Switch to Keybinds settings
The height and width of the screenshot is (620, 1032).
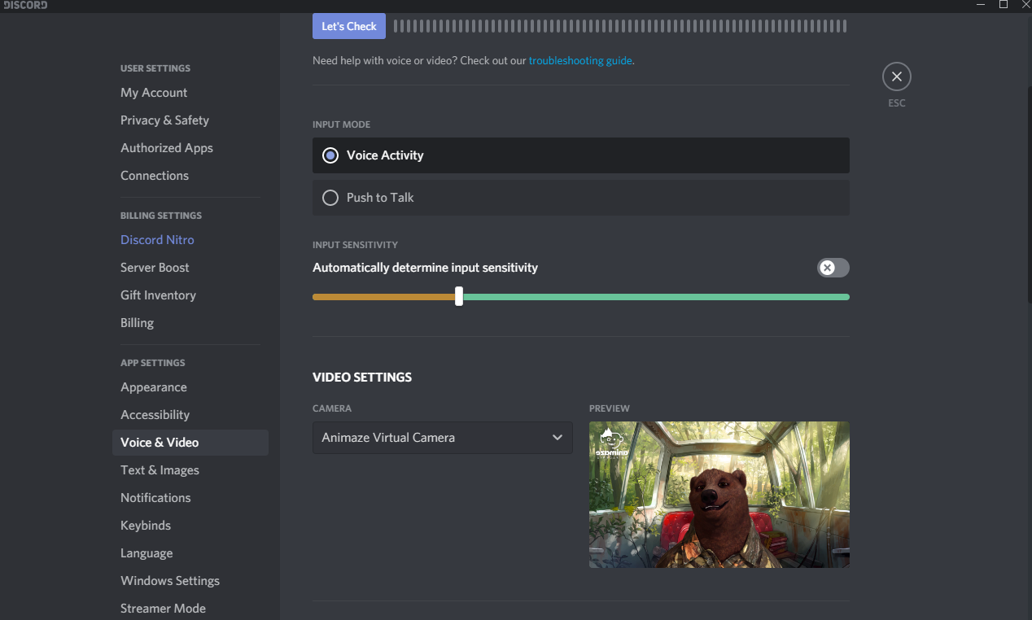146,525
